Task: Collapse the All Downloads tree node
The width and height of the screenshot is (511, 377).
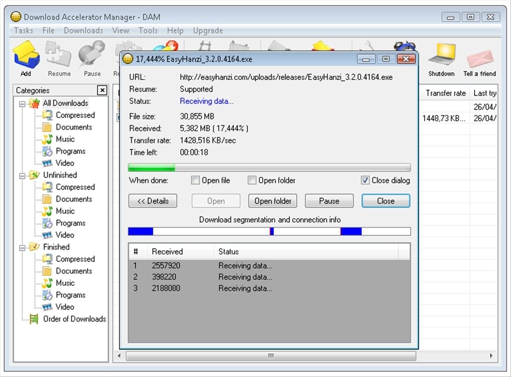Action: coord(22,104)
